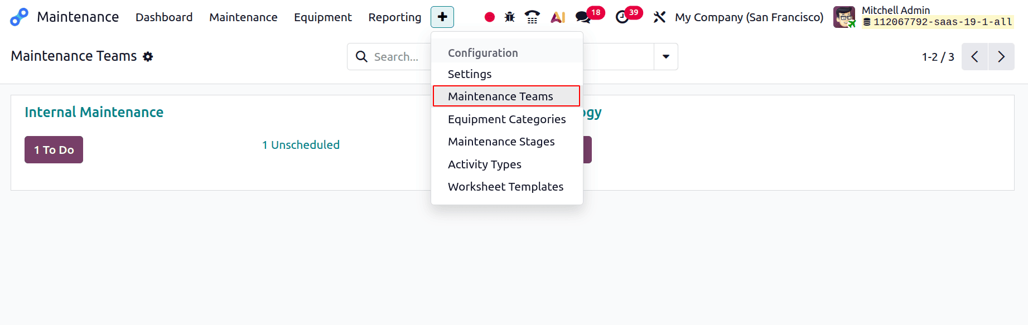Image resolution: width=1028 pixels, height=325 pixels.
Task: Open My Company (San Francisco) switcher
Action: click(749, 17)
